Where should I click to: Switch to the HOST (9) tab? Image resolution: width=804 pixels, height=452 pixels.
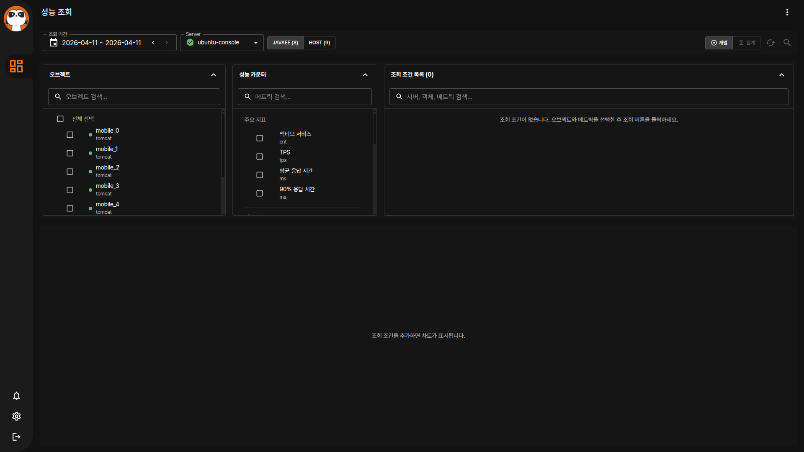(x=319, y=43)
